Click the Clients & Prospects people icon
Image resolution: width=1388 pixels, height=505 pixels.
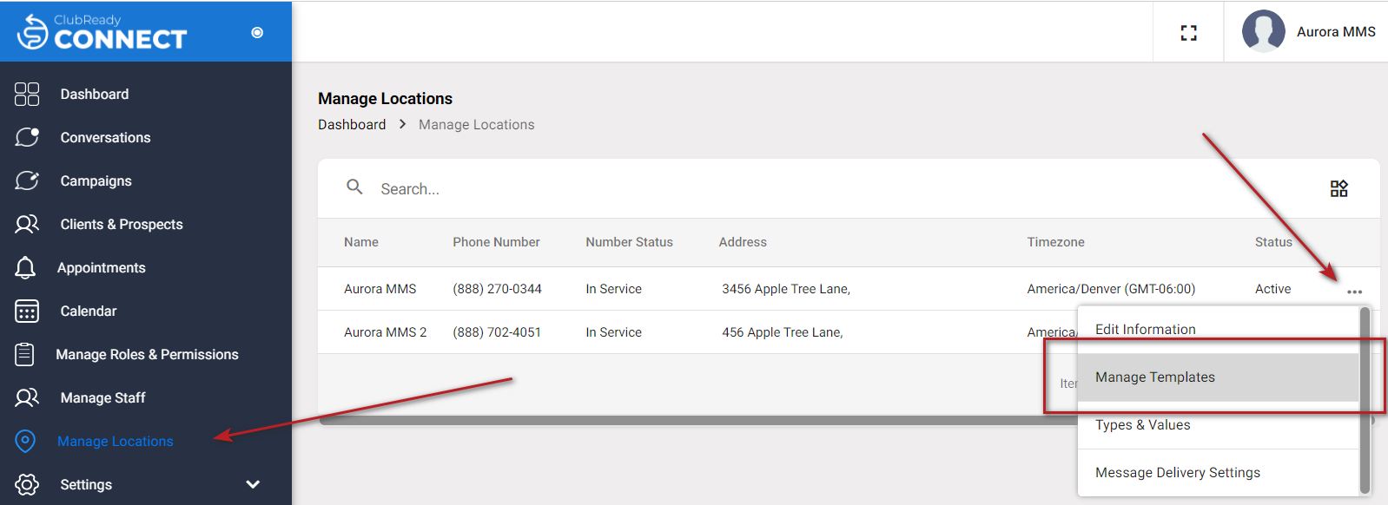(x=27, y=224)
